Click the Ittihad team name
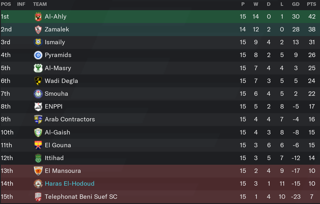Screen dimensions: 320x204 [54, 158]
